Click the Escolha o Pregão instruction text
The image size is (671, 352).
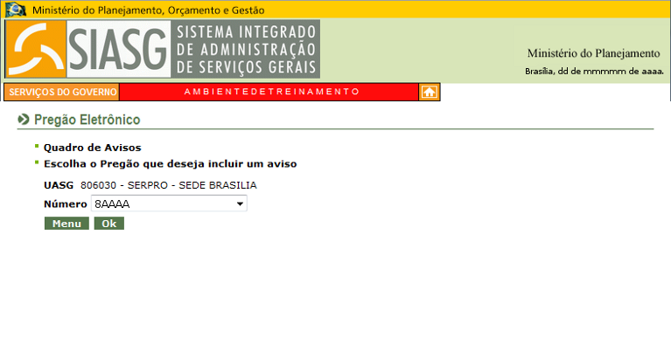[171, 164]
